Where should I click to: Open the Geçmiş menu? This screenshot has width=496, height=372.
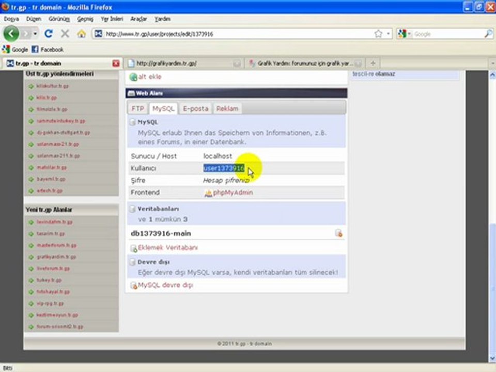point(85,19)
